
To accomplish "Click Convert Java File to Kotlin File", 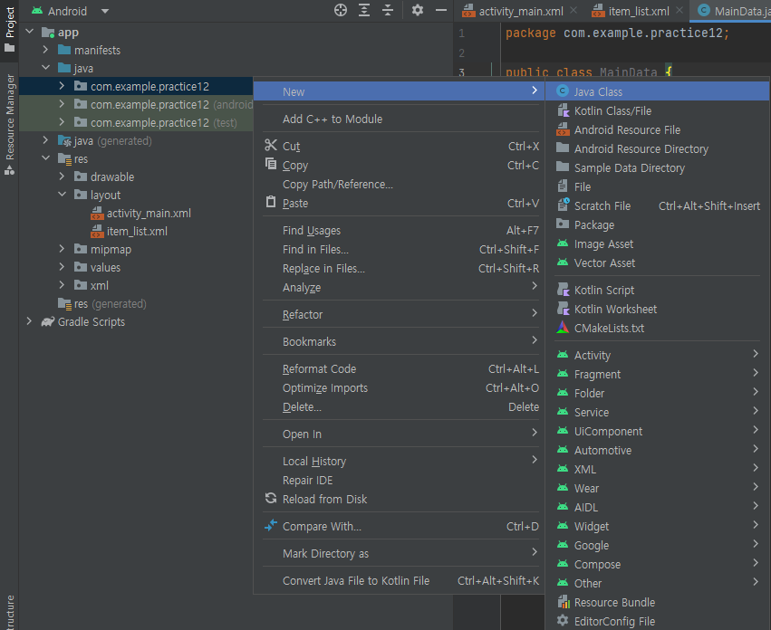I will point(400,580).
